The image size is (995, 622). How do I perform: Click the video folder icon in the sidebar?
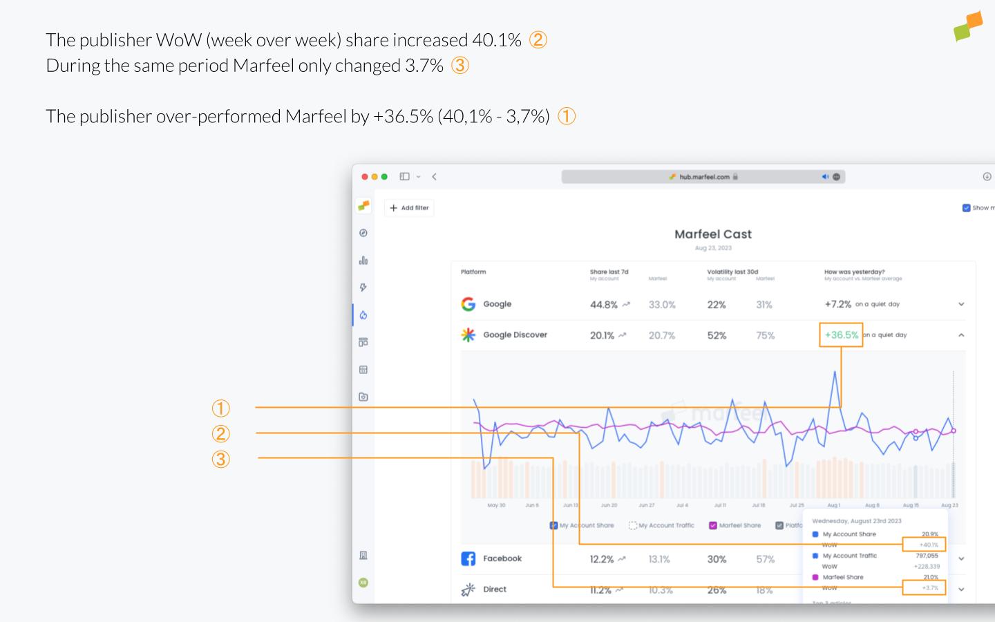363,397
